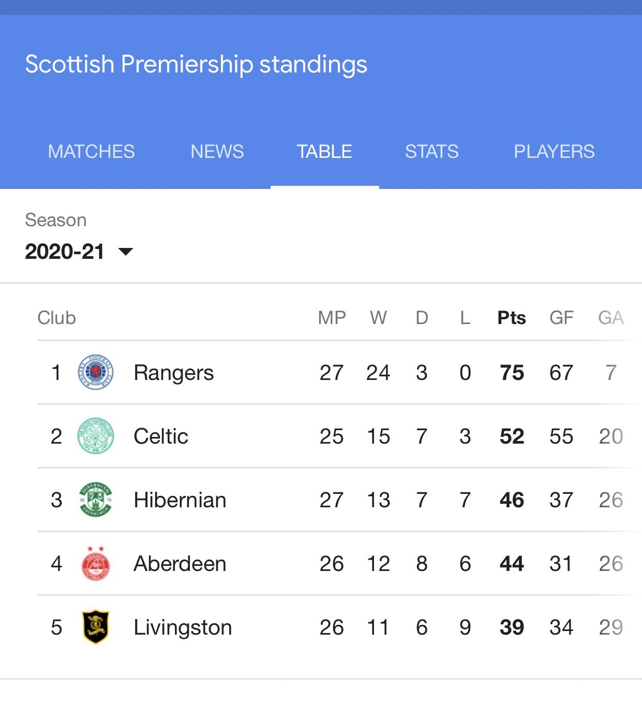
Task: Open the 2020-21 season dropdown
Action: point(79,252)
